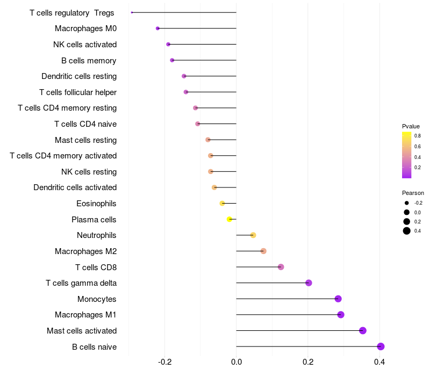Click the Pearson 0.4 legend circle
Image resolution: width=430 pixels, height=376 pixels.
[x=407, y=231]
